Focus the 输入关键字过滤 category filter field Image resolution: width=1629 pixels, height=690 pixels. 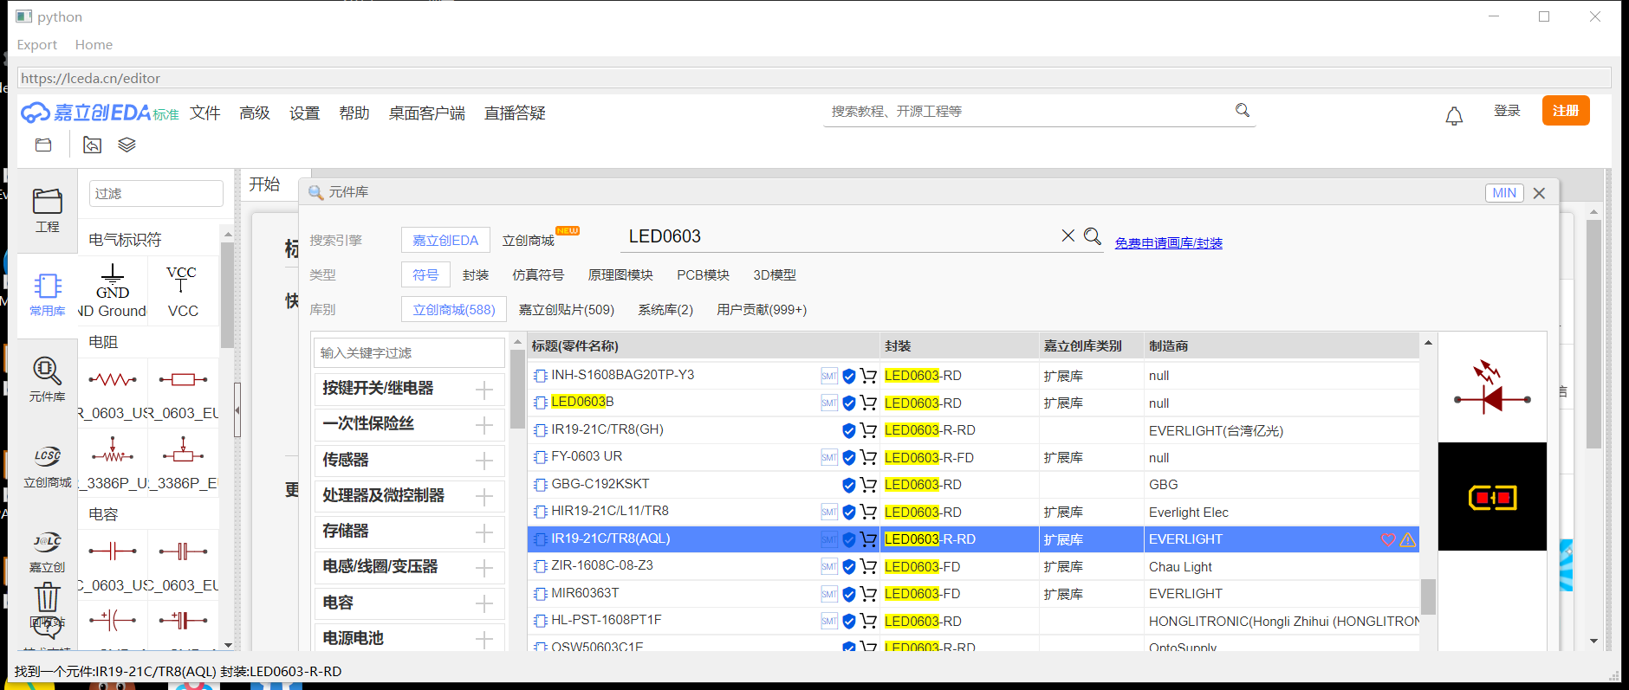(409, 352)
